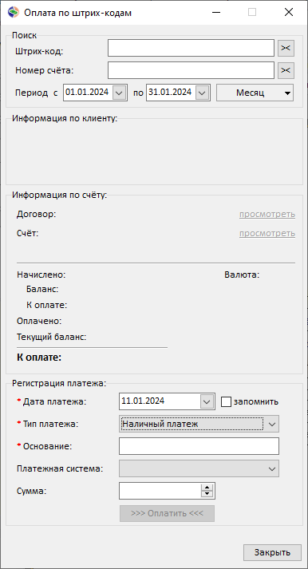The image size is (308, 569).
Task: Open the period start date calendar dropdown
Action: tap(119, 93)
